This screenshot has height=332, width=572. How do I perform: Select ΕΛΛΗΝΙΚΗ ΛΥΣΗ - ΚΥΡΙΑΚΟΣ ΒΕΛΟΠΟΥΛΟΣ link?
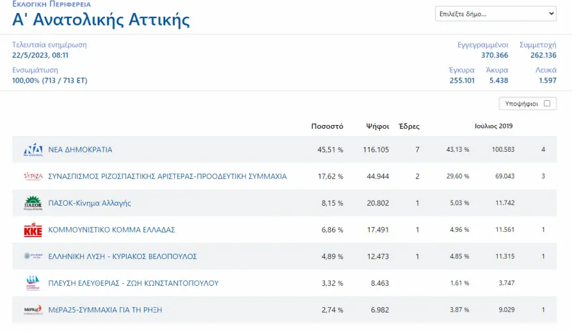tap(122, 256)
